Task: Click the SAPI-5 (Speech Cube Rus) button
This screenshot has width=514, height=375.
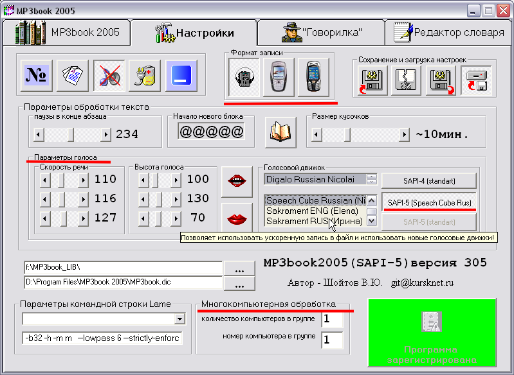Action: (x=429, y=202)
